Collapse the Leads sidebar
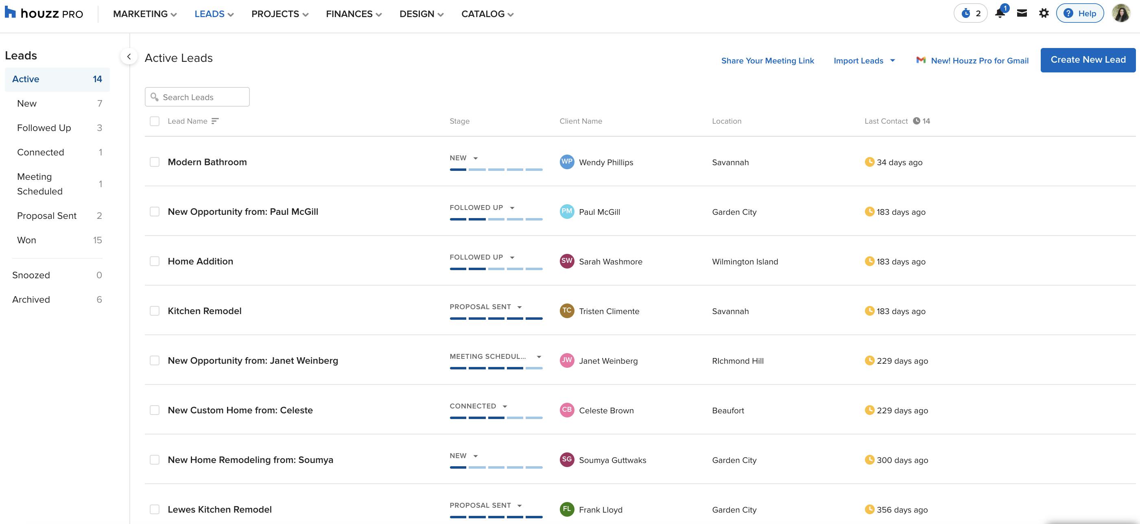Viewport: 1140px width, 524px height. 129,57
